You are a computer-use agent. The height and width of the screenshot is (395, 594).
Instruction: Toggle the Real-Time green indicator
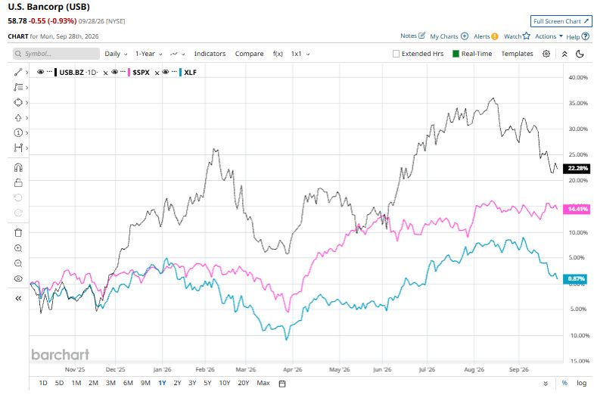456,54
